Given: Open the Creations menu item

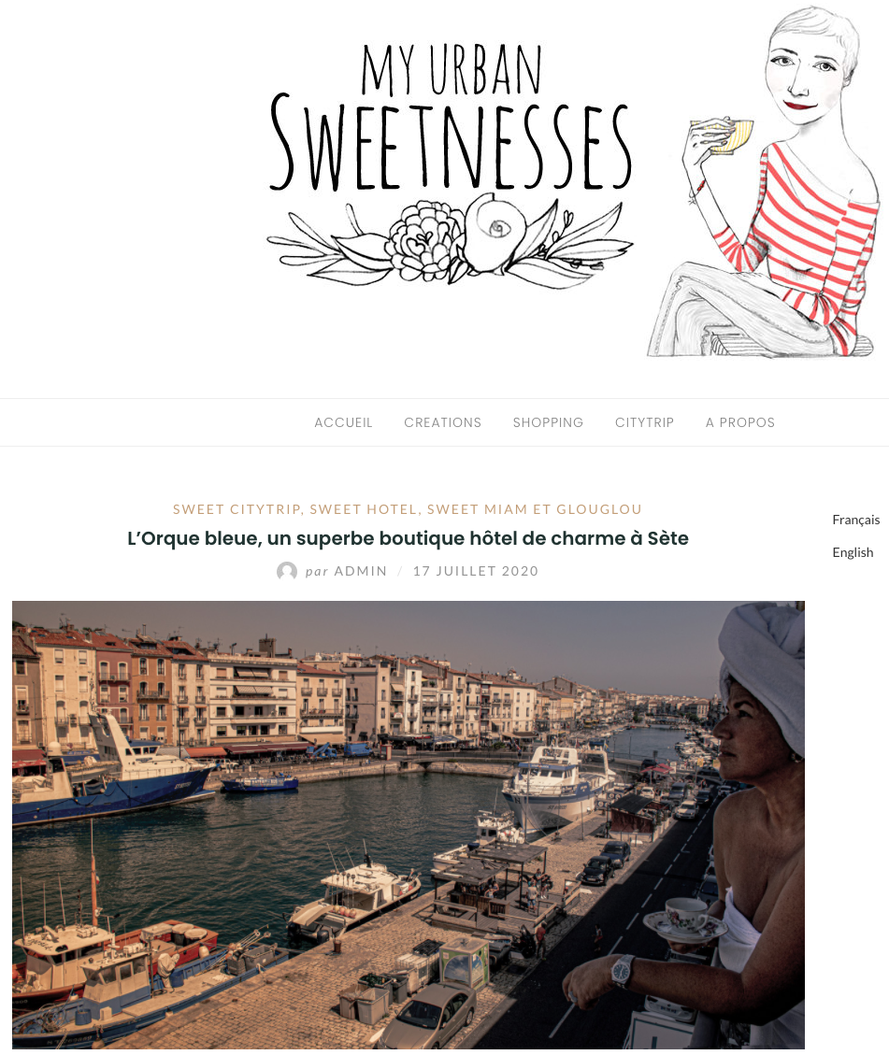Looking at the screenshot, I should pyautogui.click(x=443, y=422).
